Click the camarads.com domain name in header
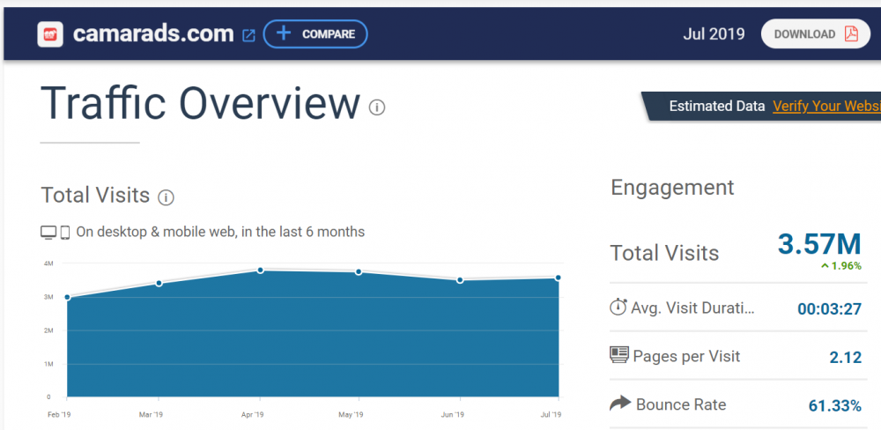Image resolution: width=881 pixels, height=430 pixels. click(x=154, y=34)
